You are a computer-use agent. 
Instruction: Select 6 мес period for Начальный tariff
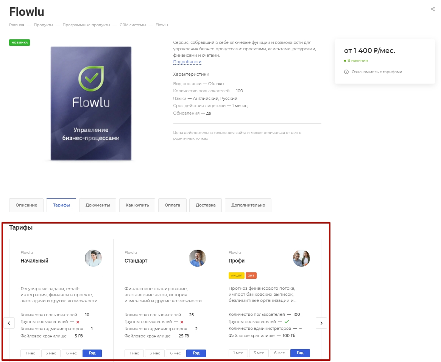pyautogui.click(x=72, y=353)
